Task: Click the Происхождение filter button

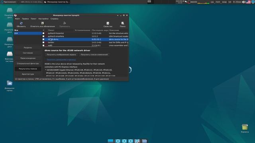Action: (28, 58)
